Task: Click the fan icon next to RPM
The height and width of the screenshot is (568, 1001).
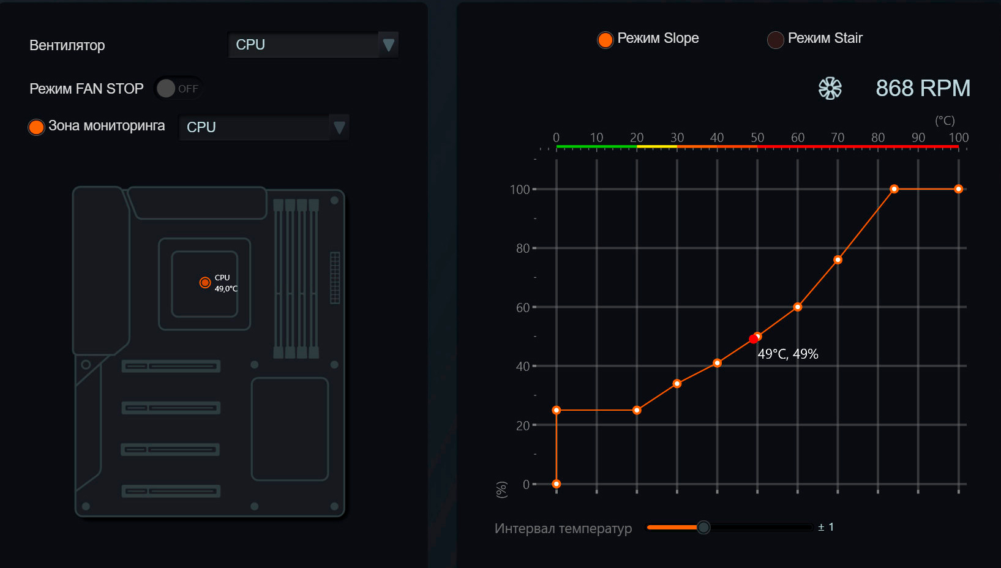Action: (x=830, y=88)
